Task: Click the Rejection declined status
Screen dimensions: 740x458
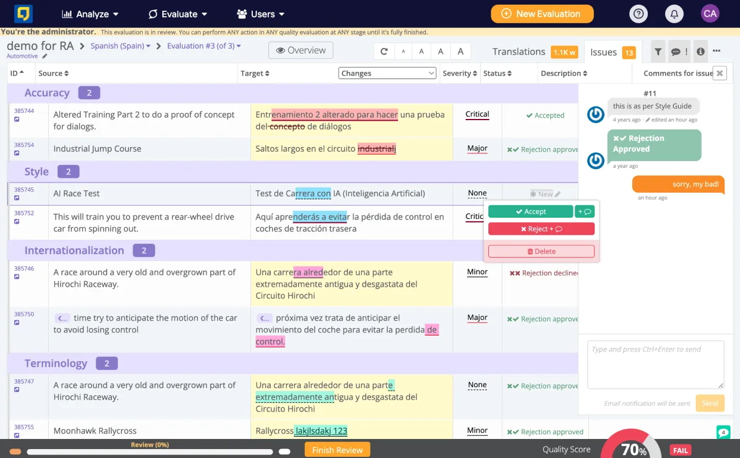Action: point(544,273)
